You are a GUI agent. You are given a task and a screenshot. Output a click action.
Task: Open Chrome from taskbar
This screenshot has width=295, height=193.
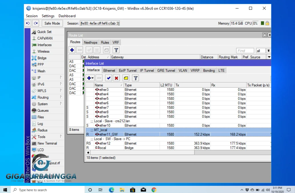(x=154, y=190)
